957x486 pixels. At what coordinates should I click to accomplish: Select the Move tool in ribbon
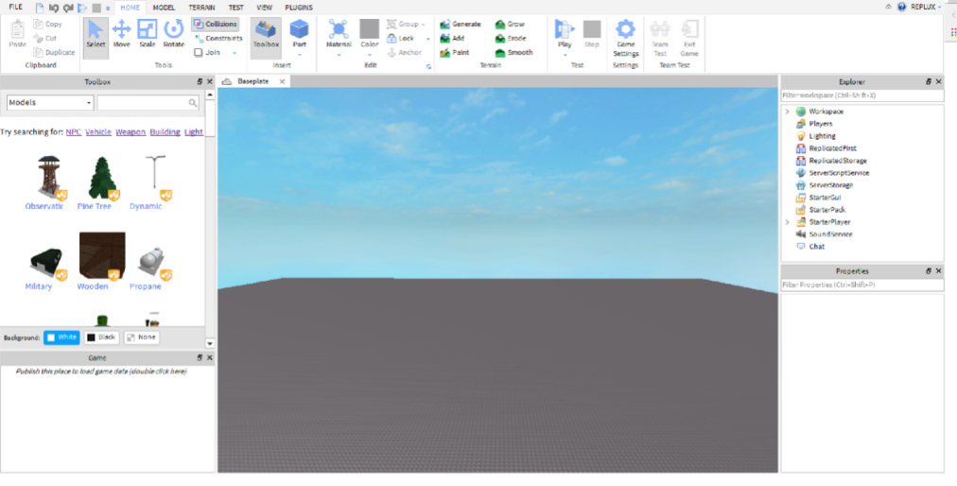122,33
